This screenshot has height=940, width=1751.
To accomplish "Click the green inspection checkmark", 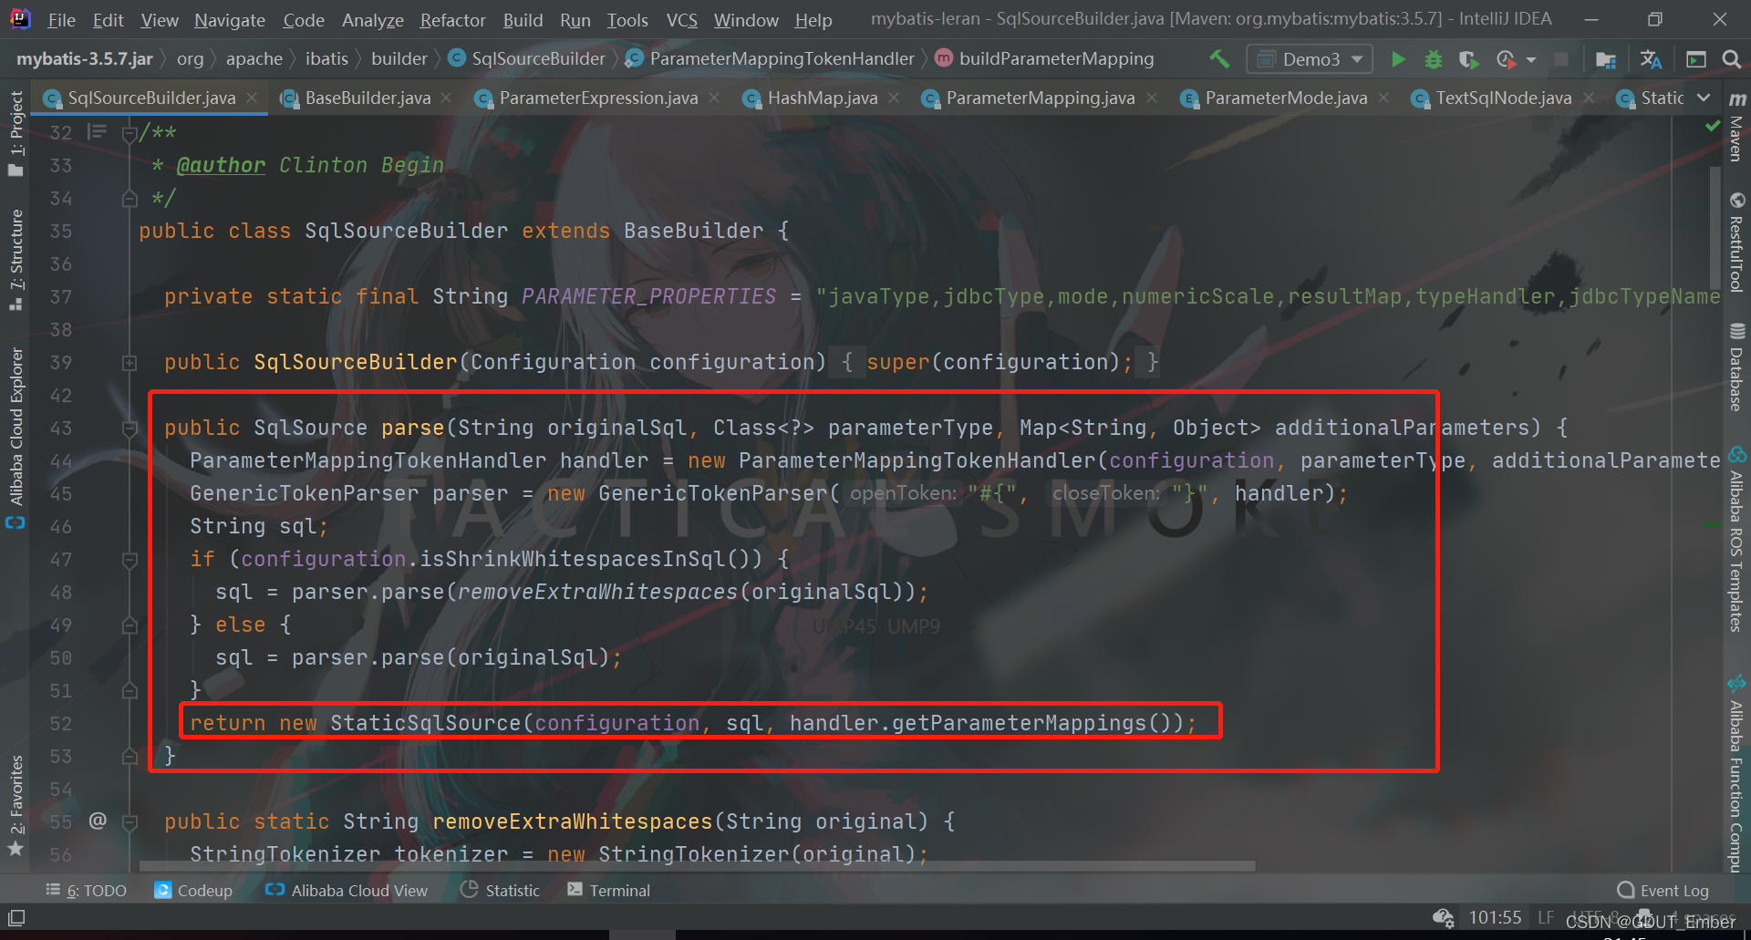I will (x=1713, y=127).
